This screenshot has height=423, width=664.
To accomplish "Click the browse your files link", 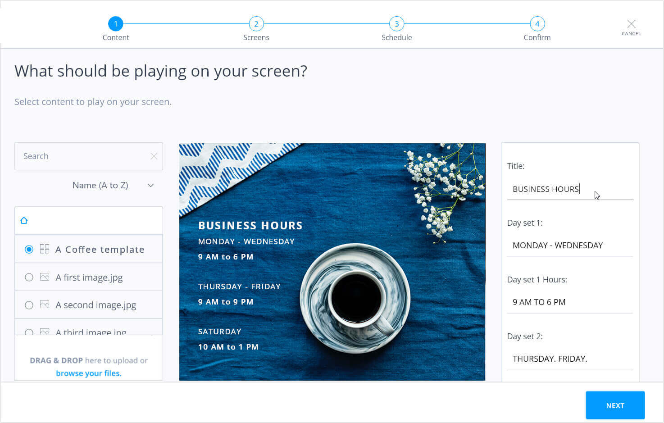I will [x=89, y=373].
